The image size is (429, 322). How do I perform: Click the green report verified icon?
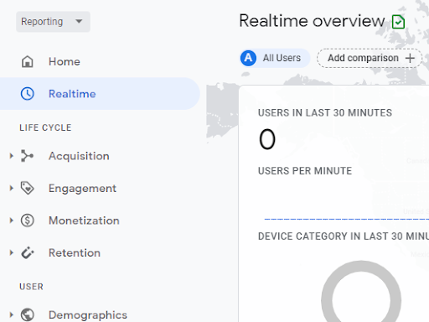[398, 22]
